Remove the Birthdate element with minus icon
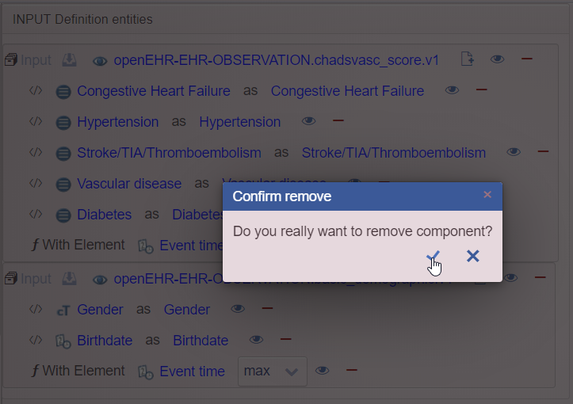 pos(286,339)
